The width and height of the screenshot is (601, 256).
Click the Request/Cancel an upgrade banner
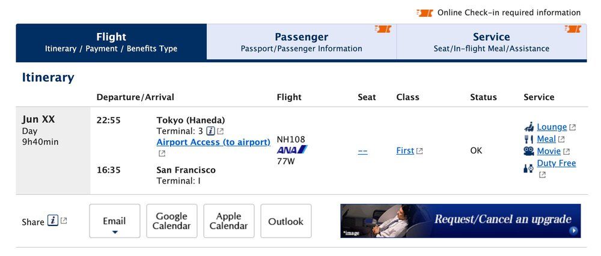click(460, 221)
